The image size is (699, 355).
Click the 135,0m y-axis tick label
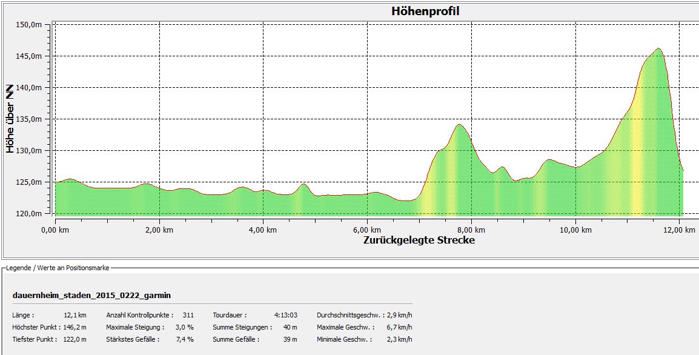pyautogui.click(x=28, y=119)
